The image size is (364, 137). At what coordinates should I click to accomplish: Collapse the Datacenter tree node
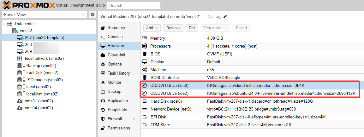click(x=4, y=24)
